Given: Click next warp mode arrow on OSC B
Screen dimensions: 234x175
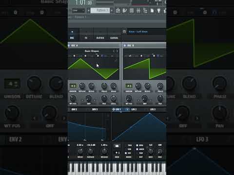Looking at the screenshot, I should coord(151,100).
